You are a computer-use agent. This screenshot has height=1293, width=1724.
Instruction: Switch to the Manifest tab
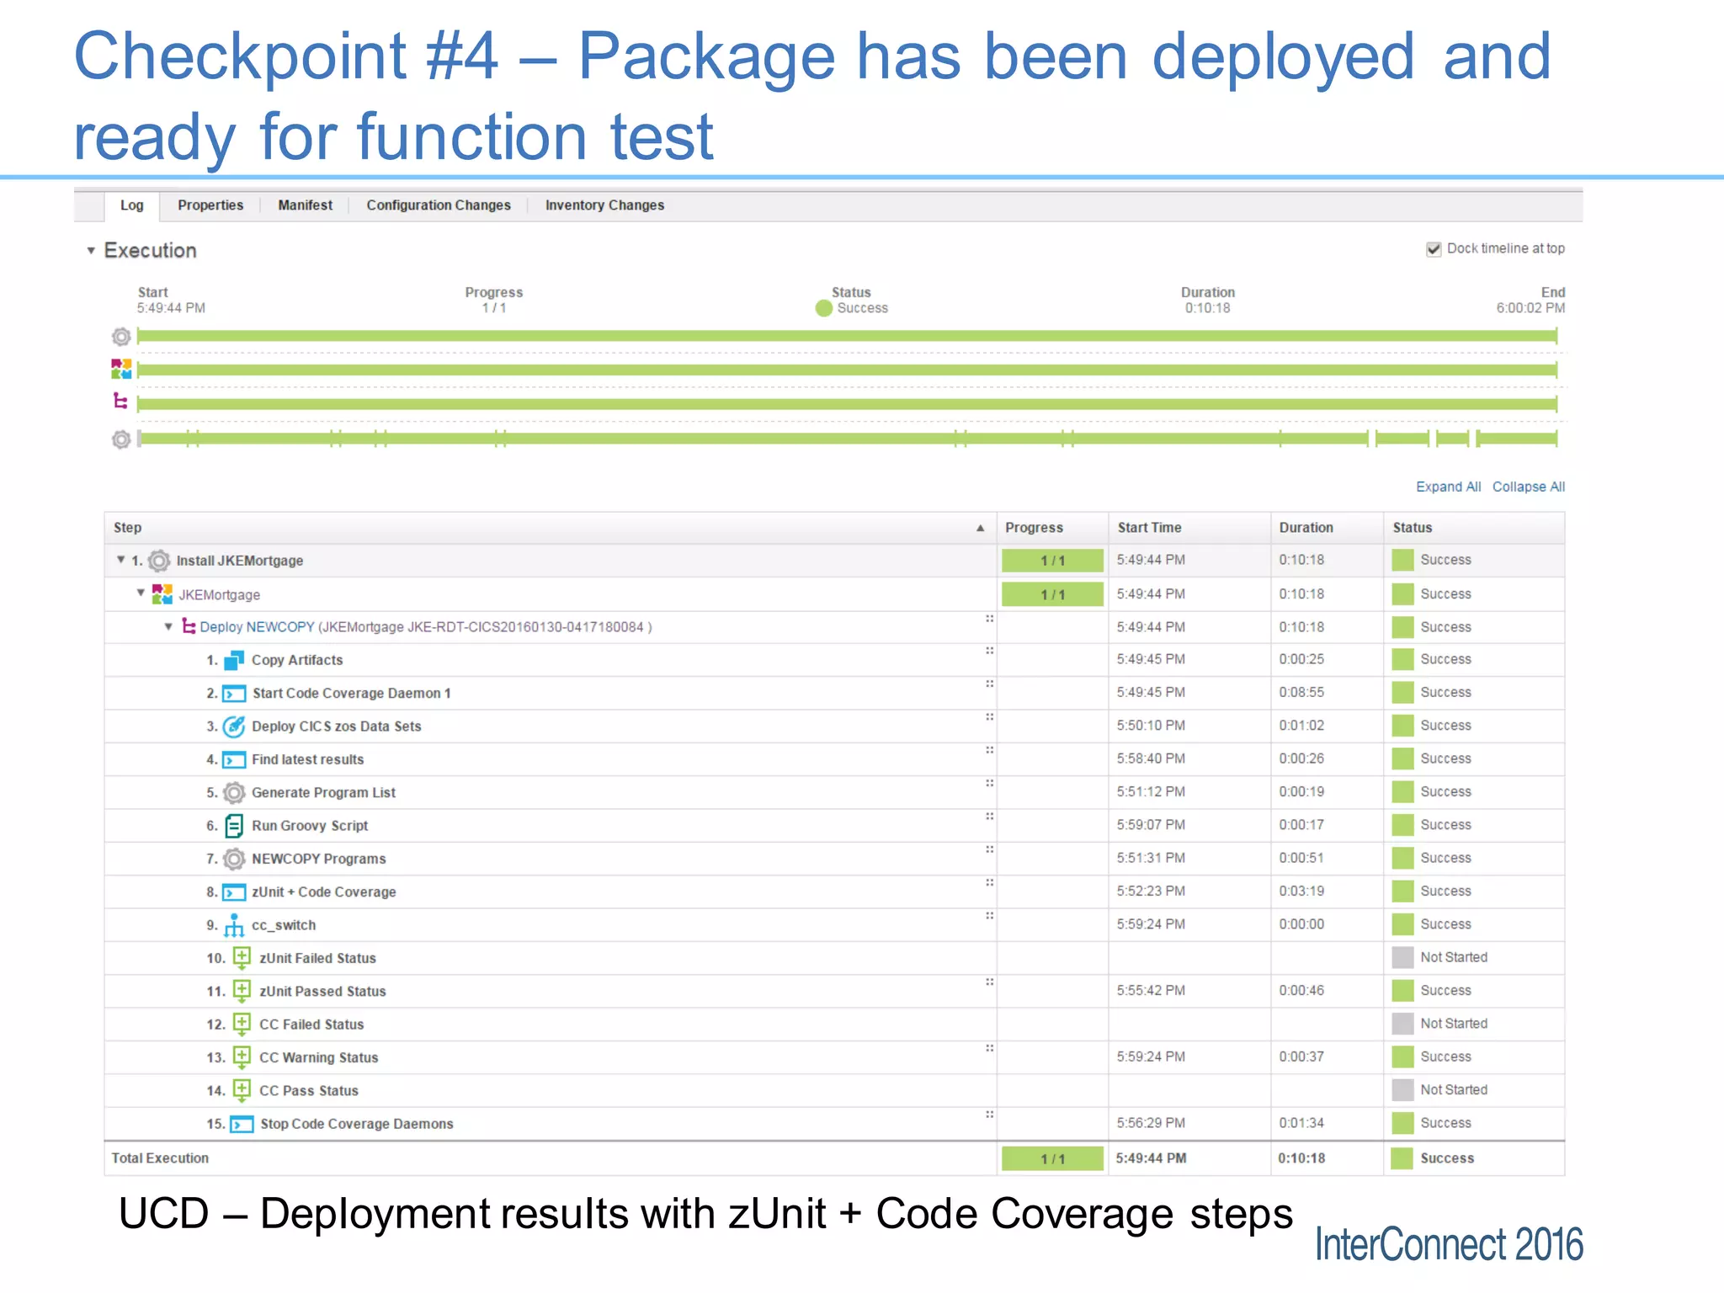pos(306,205)
